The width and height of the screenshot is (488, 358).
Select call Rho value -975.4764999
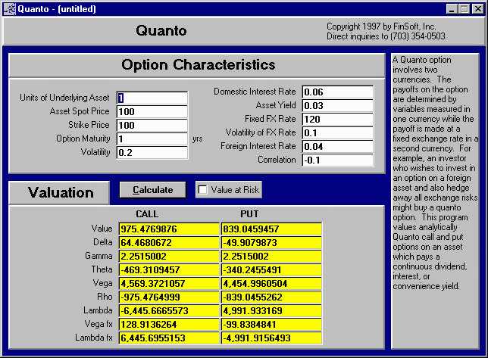coord(169,297)
